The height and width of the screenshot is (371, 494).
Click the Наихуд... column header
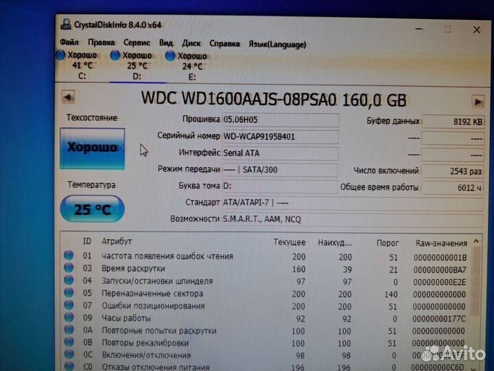tap(335, 243)
